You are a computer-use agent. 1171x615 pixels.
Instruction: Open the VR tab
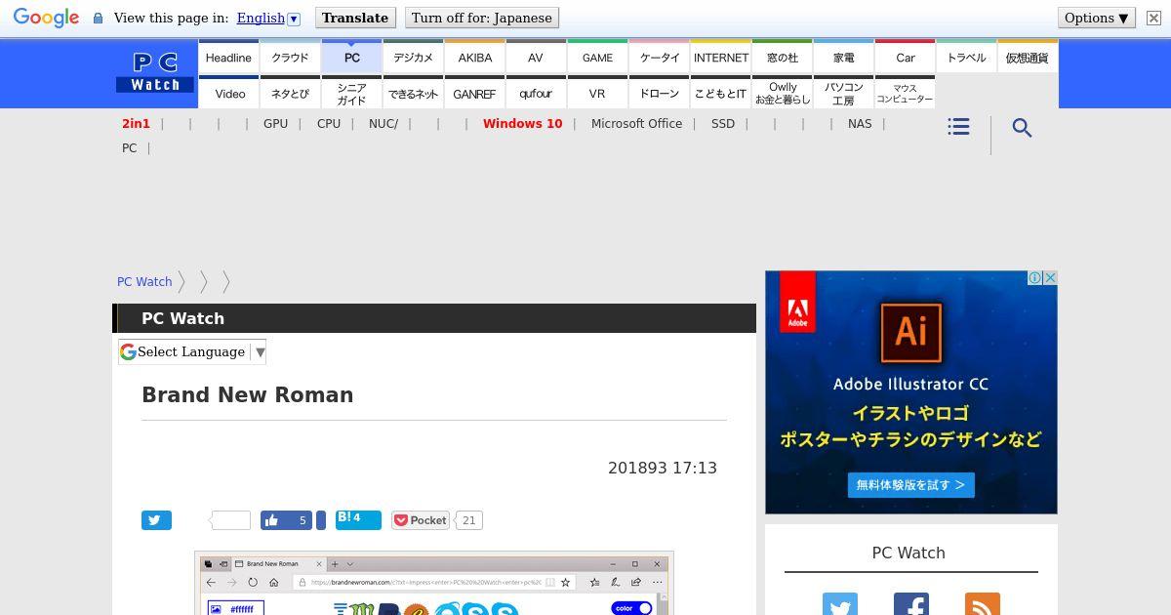597,94
